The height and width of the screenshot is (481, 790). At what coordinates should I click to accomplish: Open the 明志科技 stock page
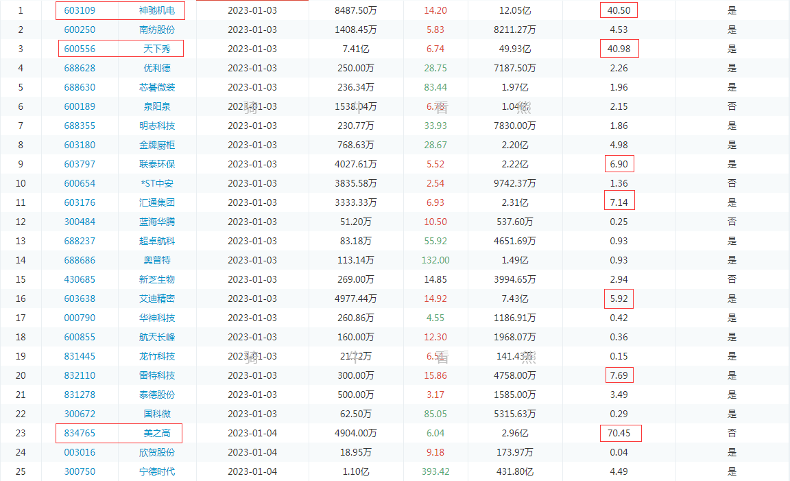point(156,126)
